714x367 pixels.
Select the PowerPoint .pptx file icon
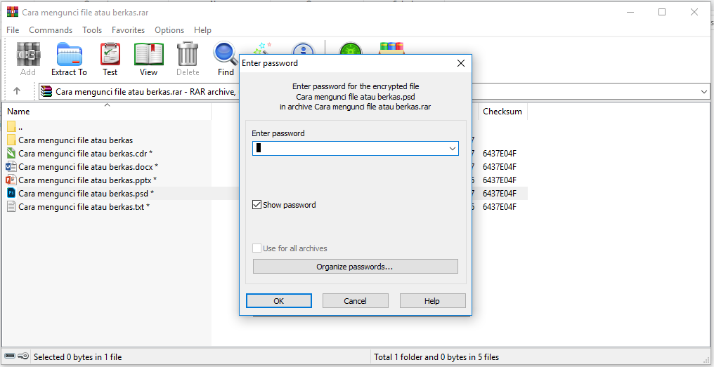coord(11,180)
